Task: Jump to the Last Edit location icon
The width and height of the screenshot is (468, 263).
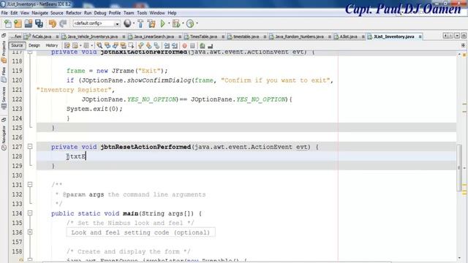Action: tap(67, 45)
